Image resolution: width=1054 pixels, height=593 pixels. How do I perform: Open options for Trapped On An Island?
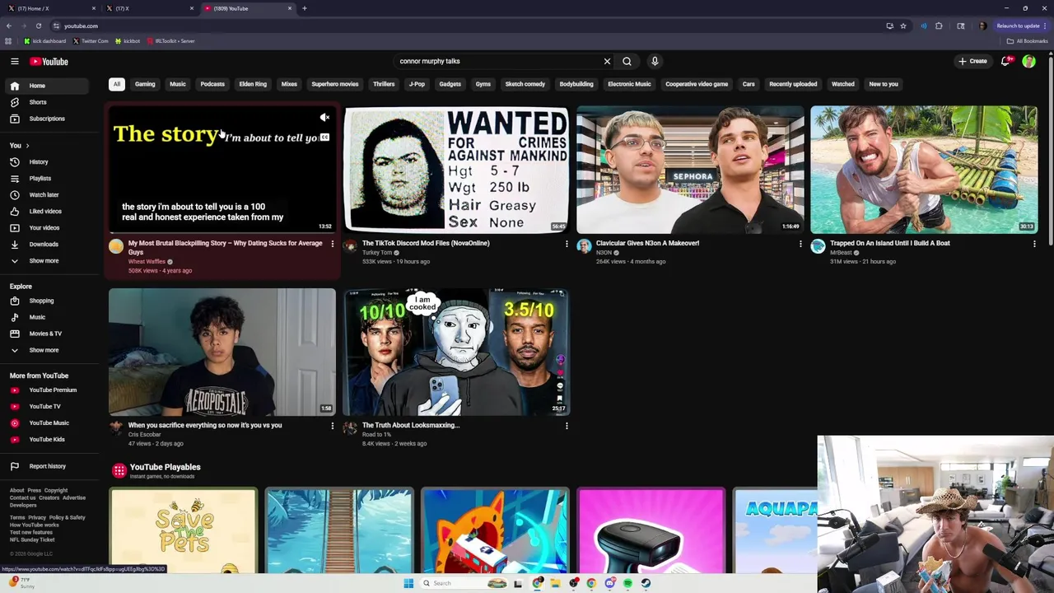(1034, 244)
